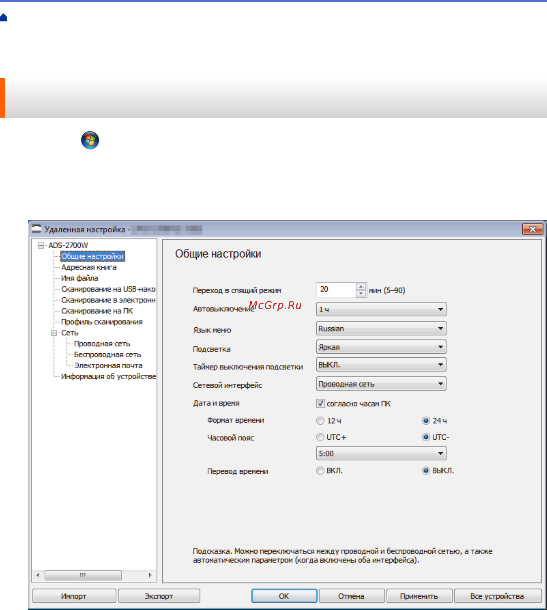
Task: Choose UTC- time zone option
Action: pyautogui.click(x=426, y=437)
